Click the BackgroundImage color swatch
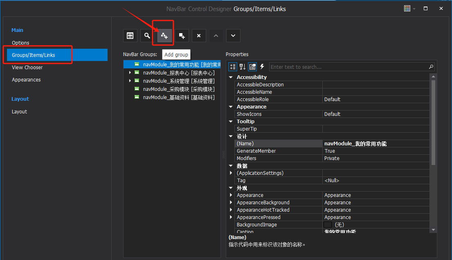The image size is (452, 260). [x=328, y=224]
